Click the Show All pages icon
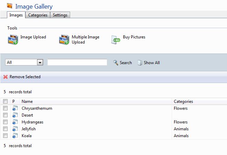227x155 pixels. point(140,63)
